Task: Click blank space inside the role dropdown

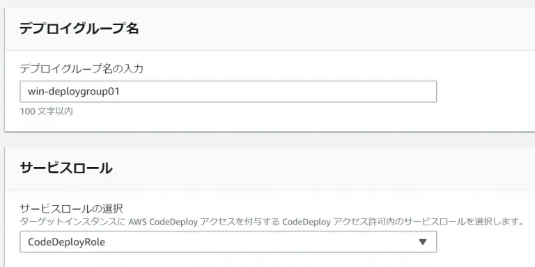Action: [x=259, y=242]
